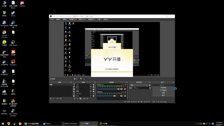
Task: Click the audio mixer vertical scrollbar
Action: (127, 92)
